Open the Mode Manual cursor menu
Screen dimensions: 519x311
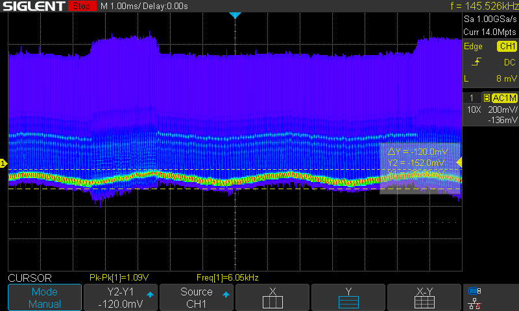(45, 298)
